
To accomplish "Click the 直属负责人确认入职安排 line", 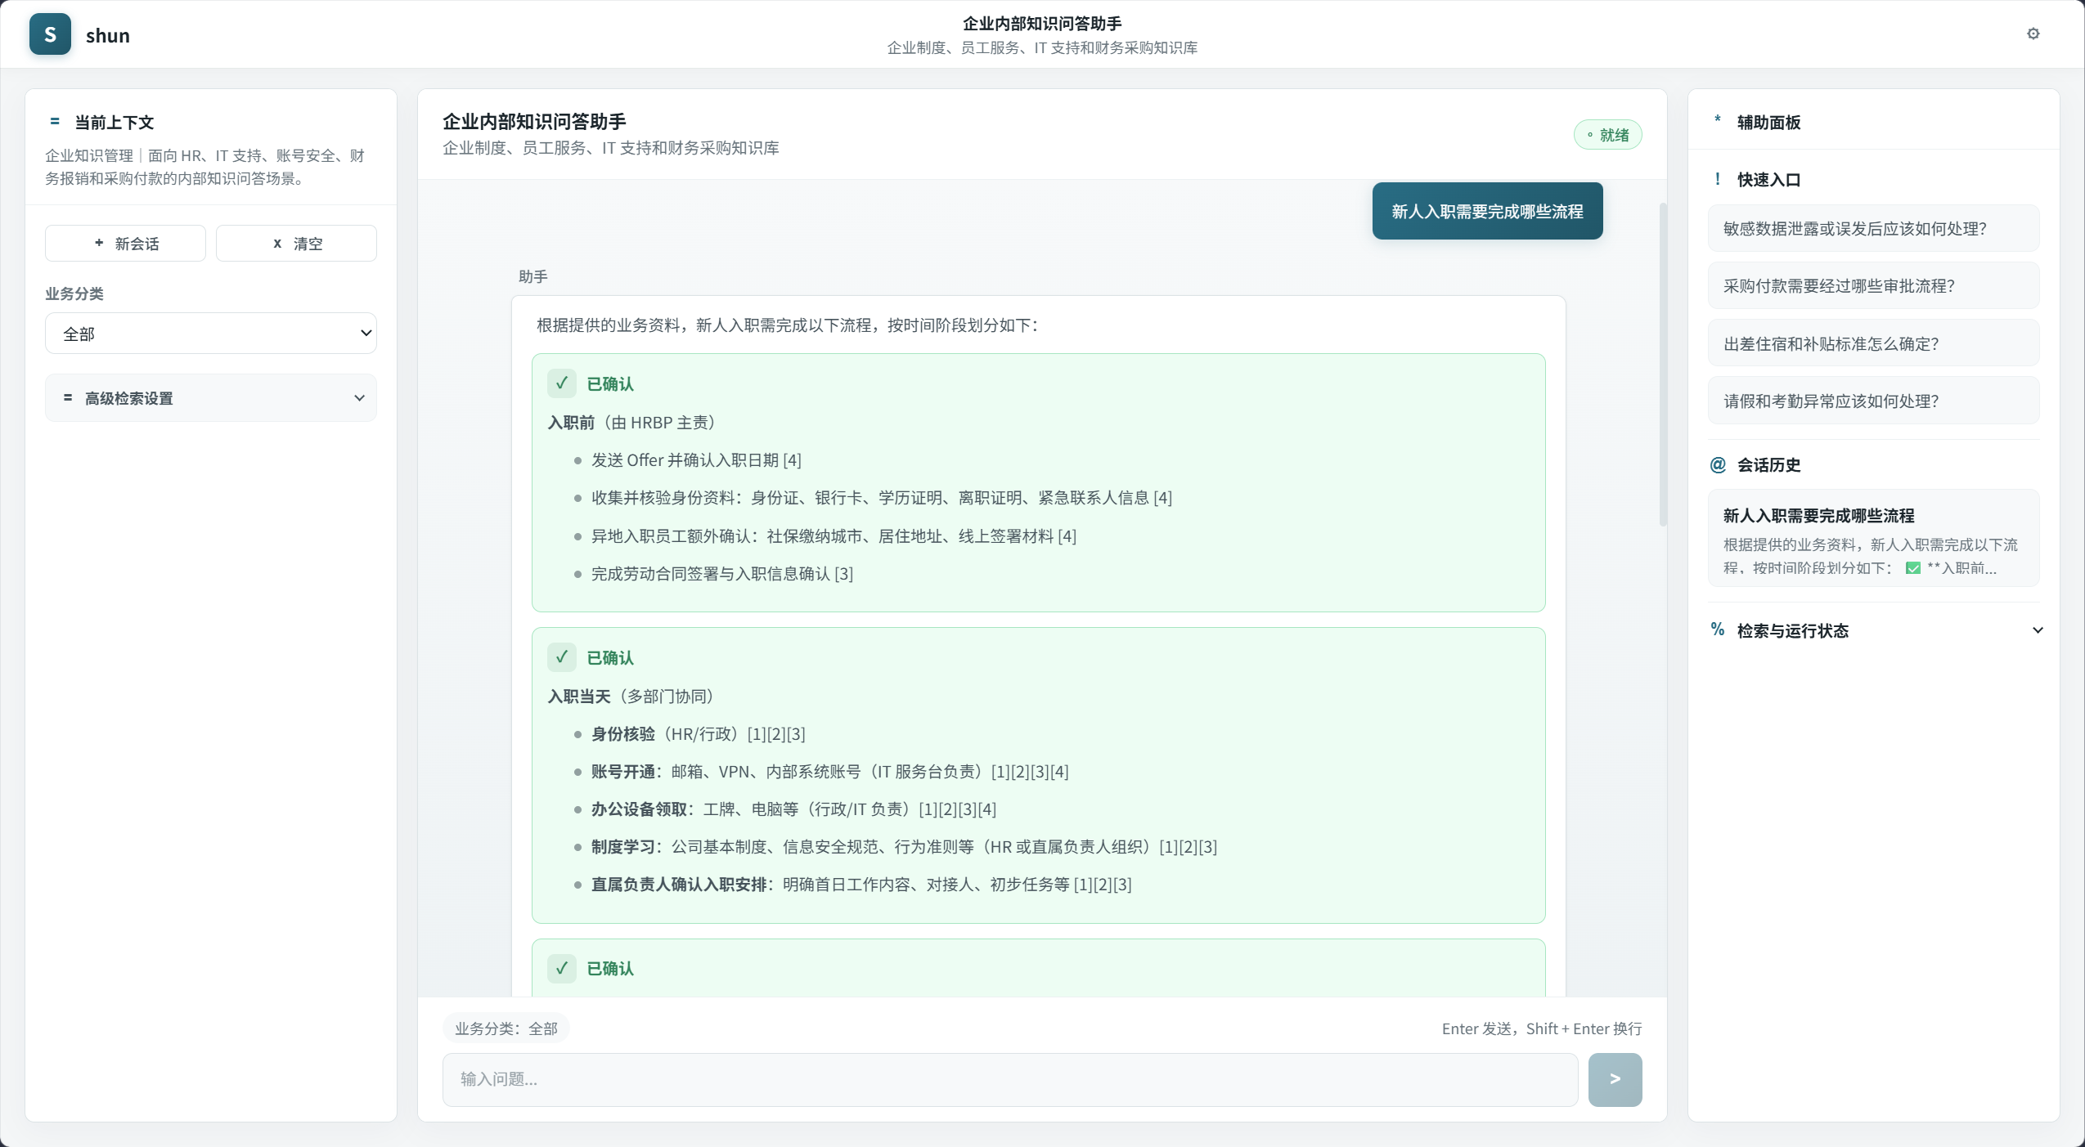I will click(861, 885).
